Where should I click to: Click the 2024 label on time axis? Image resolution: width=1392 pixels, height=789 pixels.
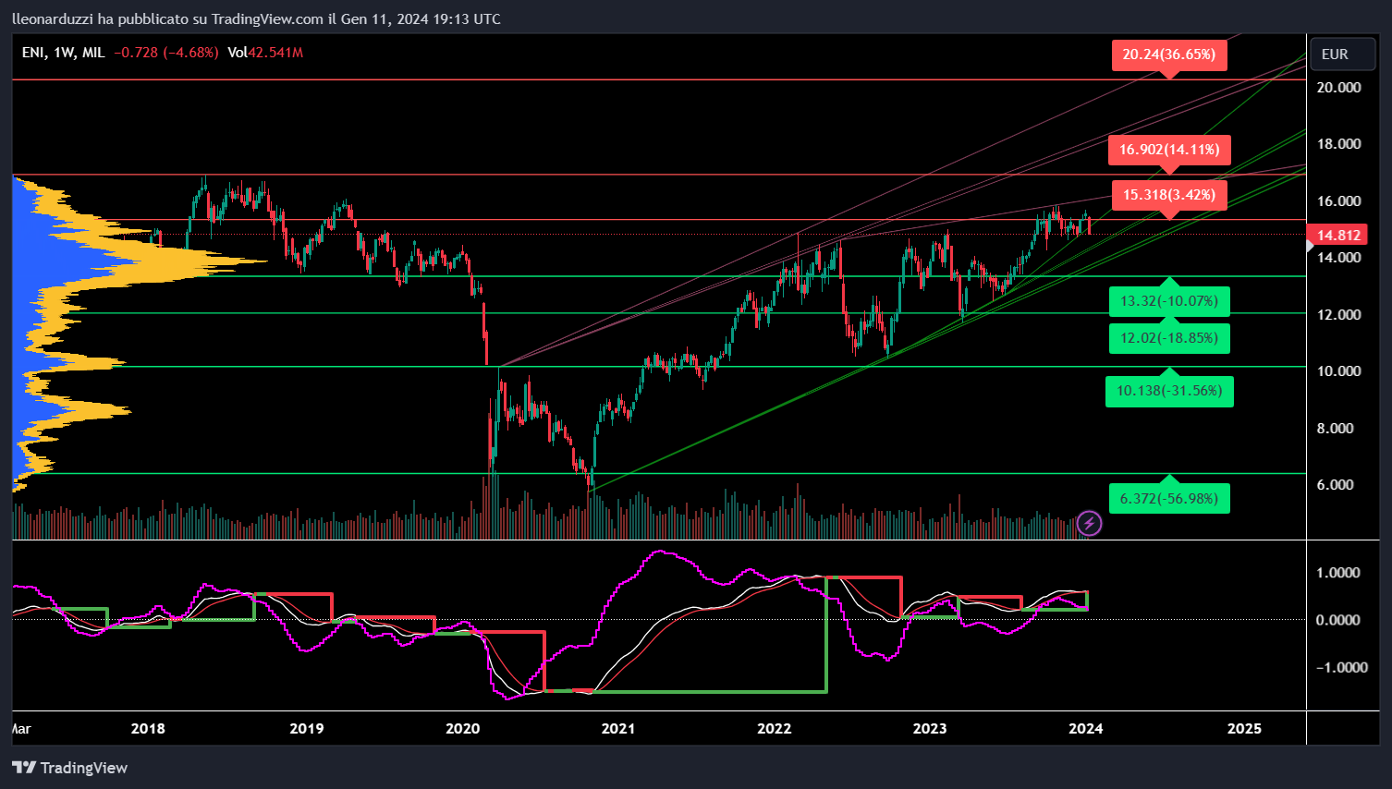point(1086,728)
